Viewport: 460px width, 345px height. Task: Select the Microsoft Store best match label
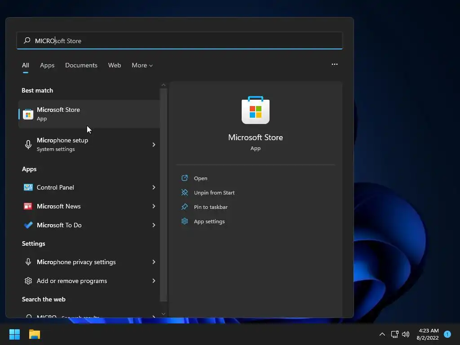pyautogui.click(x=58, y=110)
